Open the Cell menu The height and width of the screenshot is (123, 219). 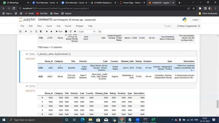(59, 26)
